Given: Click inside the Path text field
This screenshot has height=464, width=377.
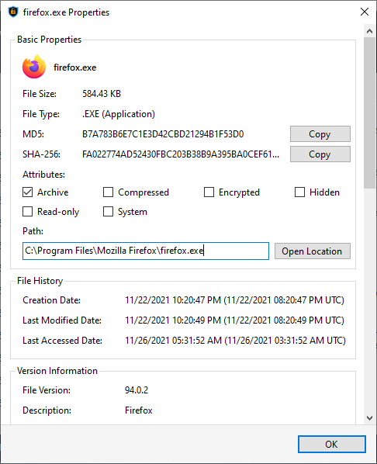Looking at the screenshot, I should (x=146, y=251).
